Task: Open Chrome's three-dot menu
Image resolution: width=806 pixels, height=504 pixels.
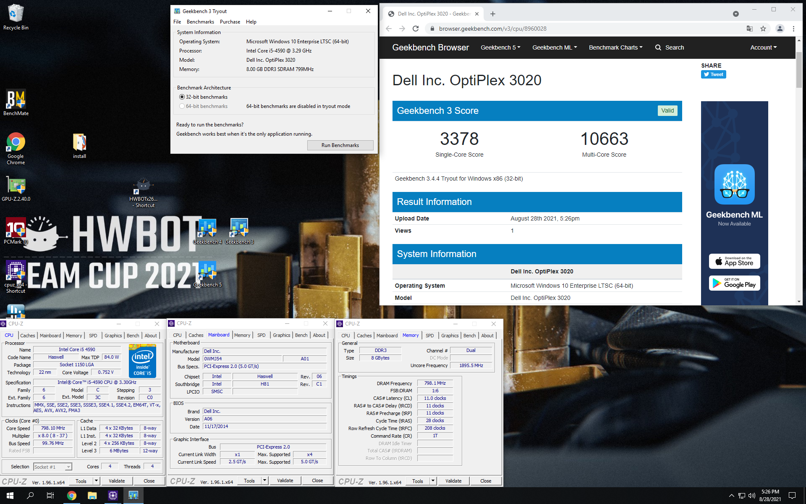Action: 793,29
